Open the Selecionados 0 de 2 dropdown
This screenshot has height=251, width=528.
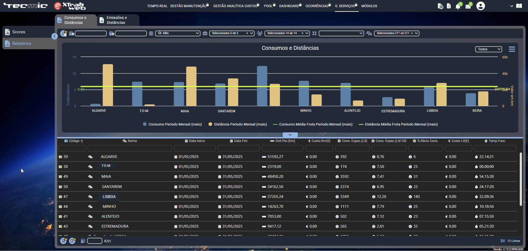point(232,33)
